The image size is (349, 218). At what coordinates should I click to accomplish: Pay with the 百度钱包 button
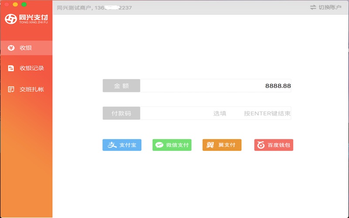pos(274,145)
